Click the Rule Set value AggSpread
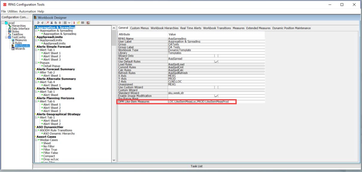 (x=216, y=59)
